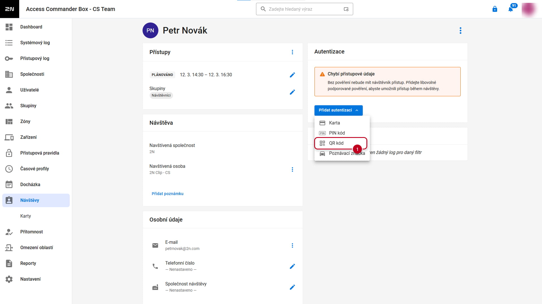542x304 pixels.
Task: Click the Přítomnost person-check icon
Action: (x=9, y=232)
